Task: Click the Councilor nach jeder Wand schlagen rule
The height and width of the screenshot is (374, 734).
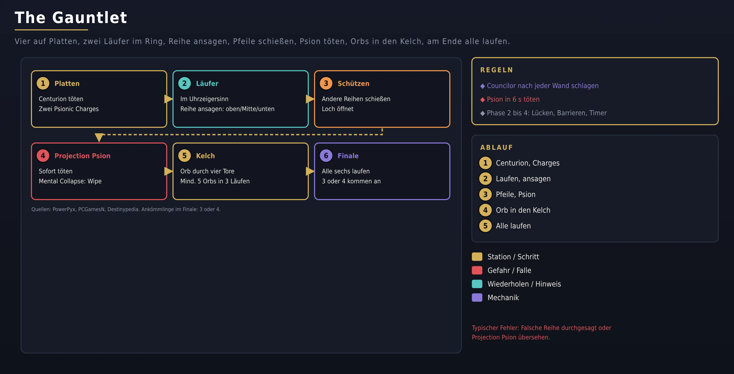Action: 539,86
